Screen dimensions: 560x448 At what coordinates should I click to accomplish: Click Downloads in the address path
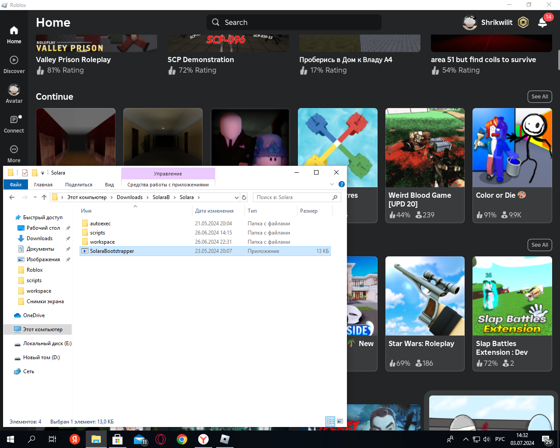click(x=129, y=197)
